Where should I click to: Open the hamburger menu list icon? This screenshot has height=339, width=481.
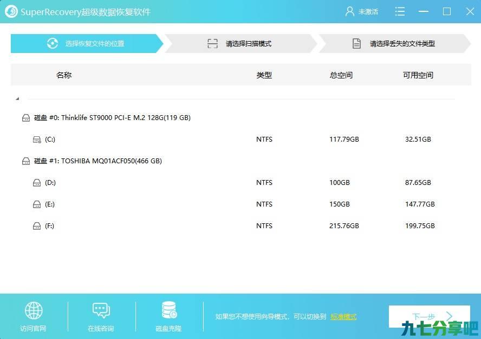(400, 12)
